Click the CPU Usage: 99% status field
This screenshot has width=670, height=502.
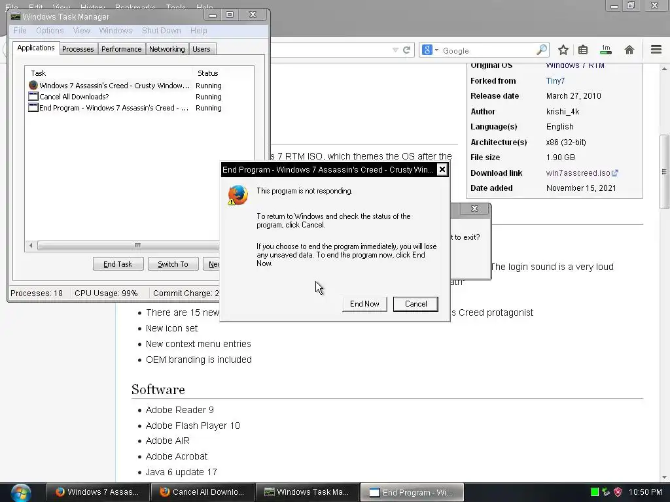point(106,293)
